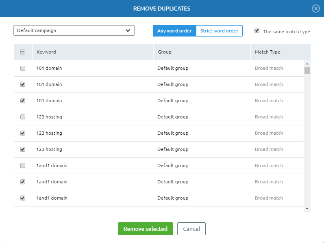Check the first 101 domain row checkbox

click(23, 68)
